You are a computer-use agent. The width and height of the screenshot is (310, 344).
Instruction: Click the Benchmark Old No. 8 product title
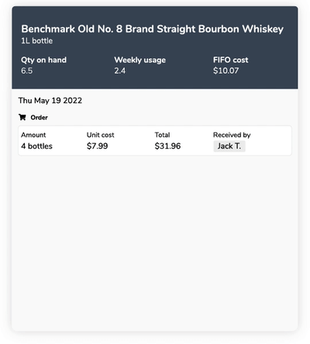tap(152, 29)
